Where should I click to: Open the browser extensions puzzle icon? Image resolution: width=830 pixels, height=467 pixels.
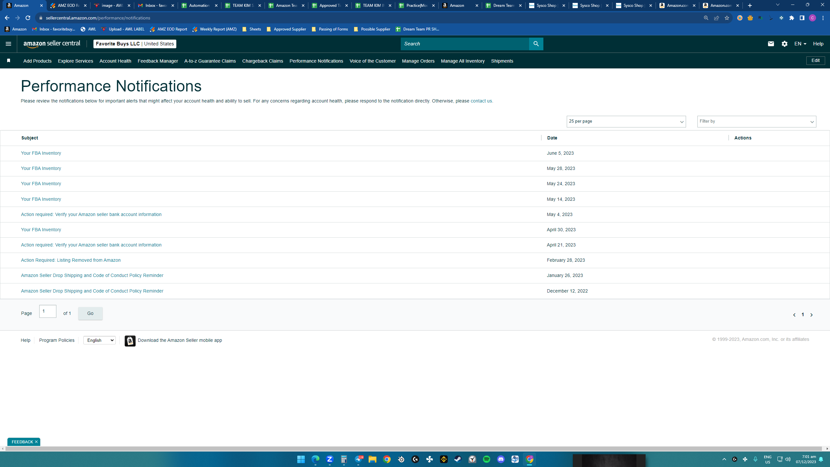[x=791, y=18]
